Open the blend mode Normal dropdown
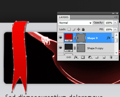120x97 pixels. (75, 23)
